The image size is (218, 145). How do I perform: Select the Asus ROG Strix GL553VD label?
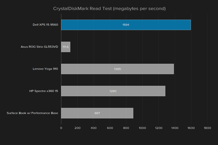click(39, 47)
